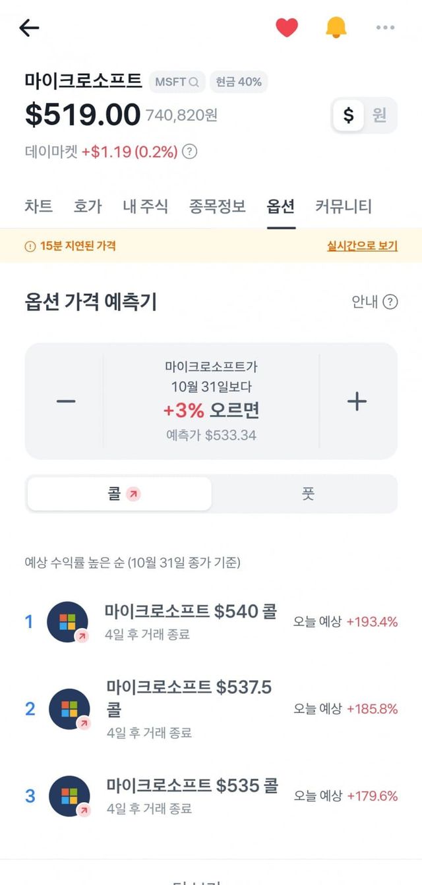The image size is (422, 885).
Task: Tap the Microsoft logo on the $535 call
Action: click(69, 796)
